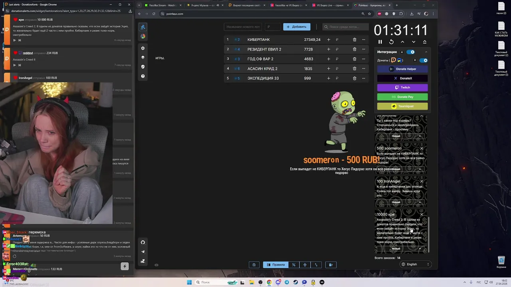The image size is (511, 287).
Task: Focus the Название нового лота field
Action: coord(243,27)
